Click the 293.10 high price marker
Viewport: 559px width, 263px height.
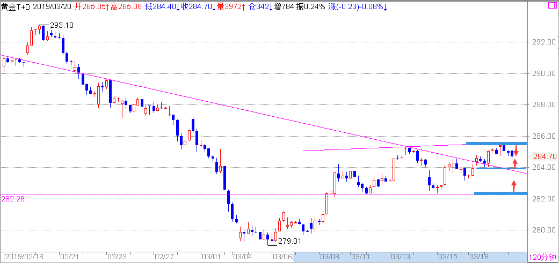(62, 25)
